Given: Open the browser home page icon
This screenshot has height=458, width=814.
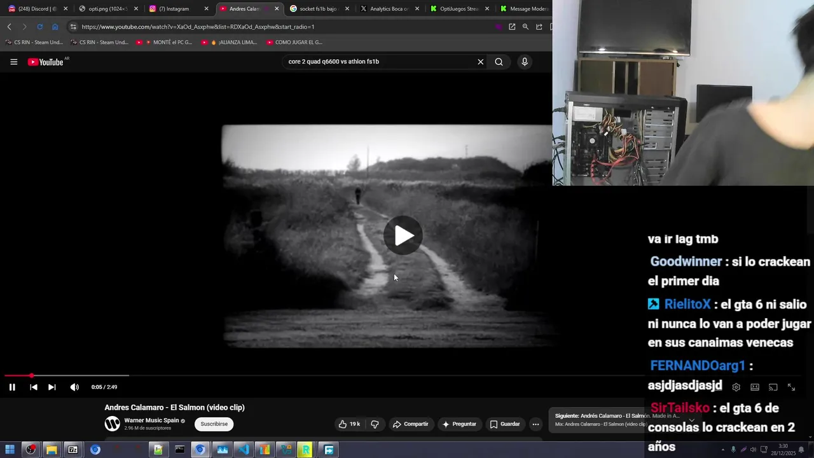Looking at the screenshot, I should click(55, 27).
